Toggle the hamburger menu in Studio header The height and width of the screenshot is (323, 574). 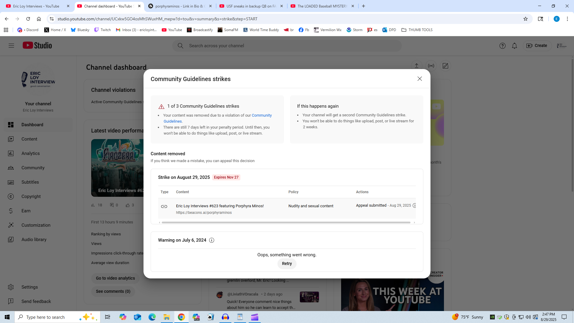coord(11,46)
